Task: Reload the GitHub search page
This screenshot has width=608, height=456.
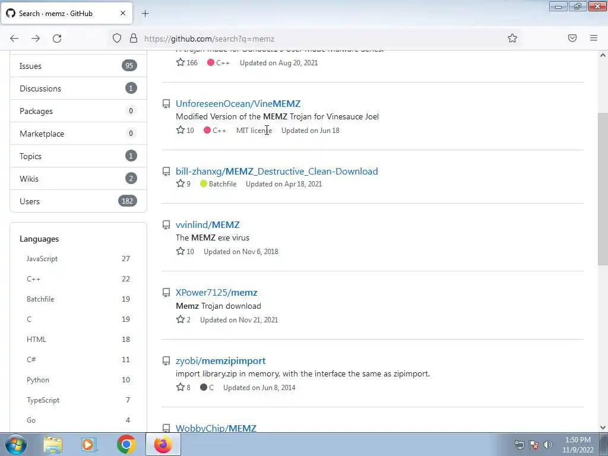Action: tap(57, 39)
